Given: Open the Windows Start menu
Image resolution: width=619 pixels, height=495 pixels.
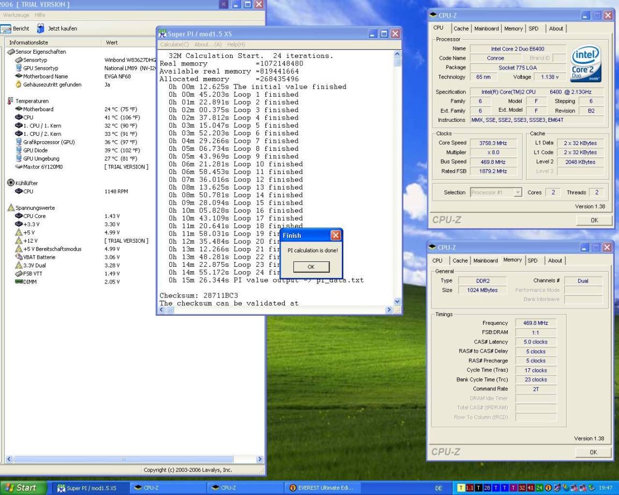Looking at the screenshot, I should (x=23, y=488).
